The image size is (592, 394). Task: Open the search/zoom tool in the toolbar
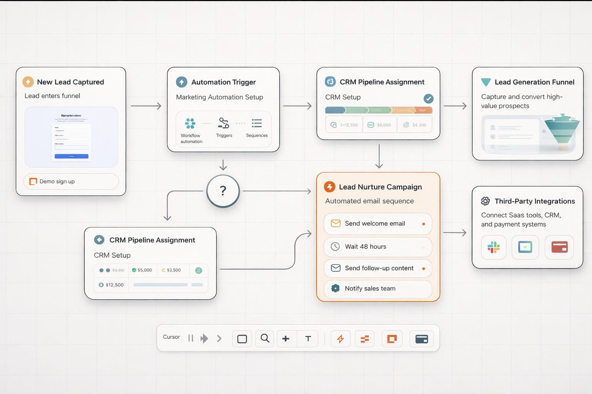click(x=264, y=339)
